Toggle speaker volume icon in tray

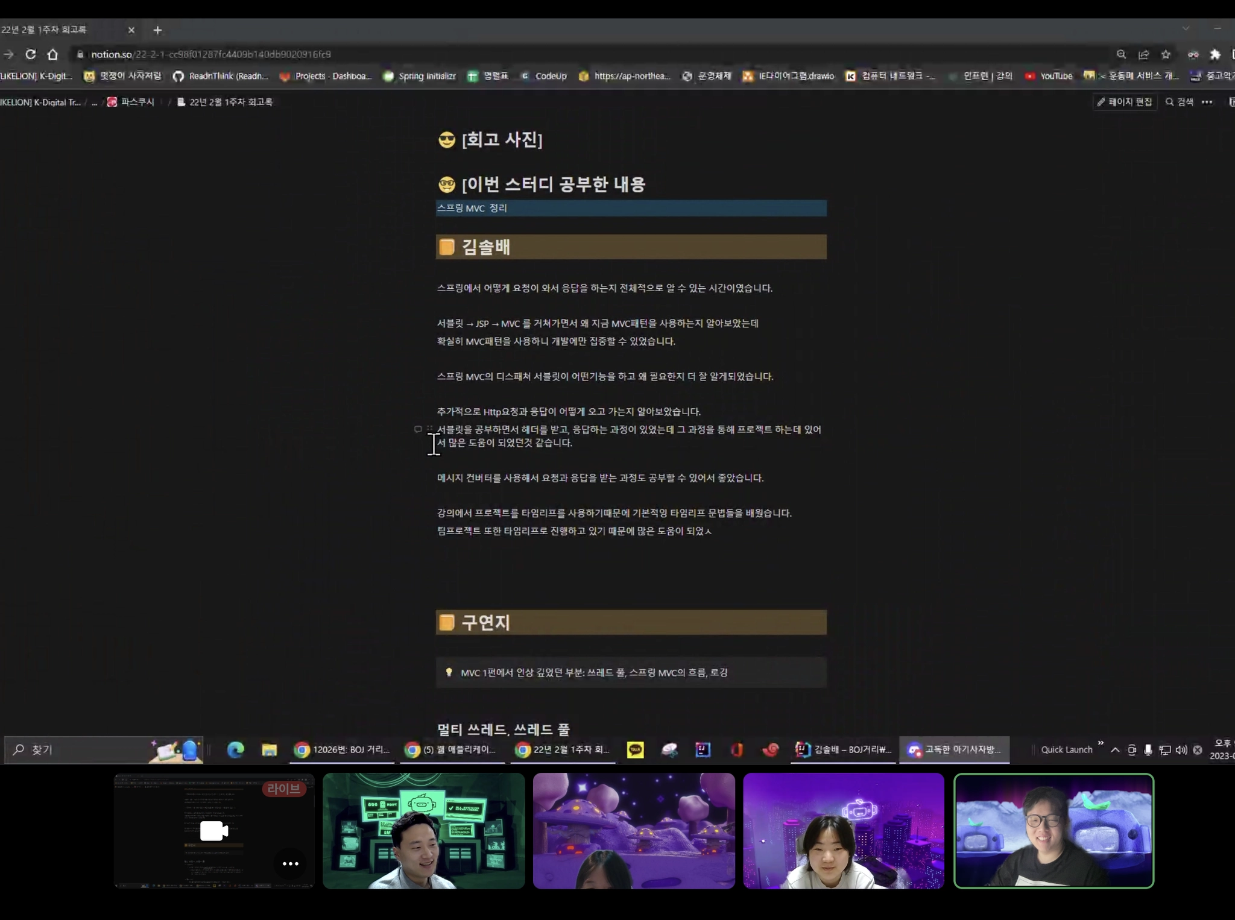click(1181, 749)
